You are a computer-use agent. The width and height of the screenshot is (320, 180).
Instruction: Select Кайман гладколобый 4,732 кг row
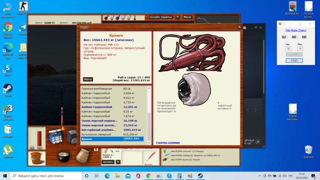tap(112, 102)
